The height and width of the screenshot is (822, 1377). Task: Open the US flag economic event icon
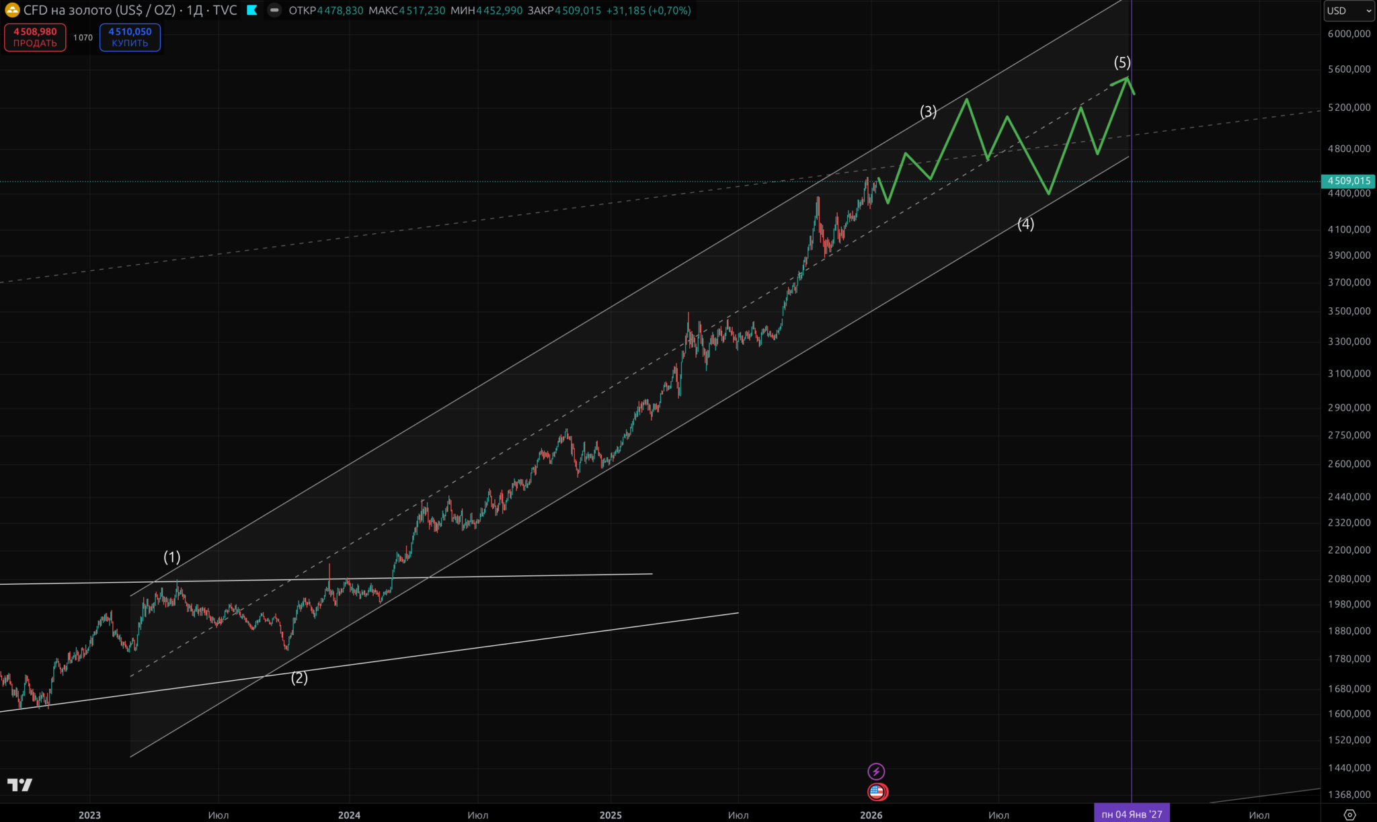pyautogui.click(x=877, y=792)
